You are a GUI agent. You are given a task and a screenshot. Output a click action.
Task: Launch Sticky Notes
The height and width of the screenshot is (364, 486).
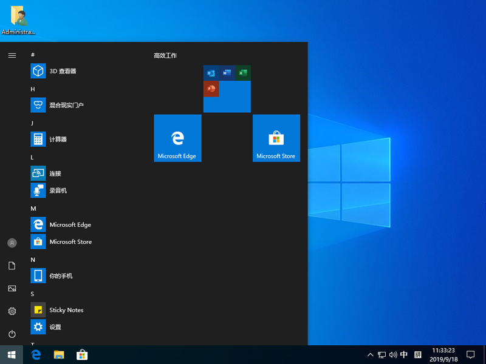point(64,309)
